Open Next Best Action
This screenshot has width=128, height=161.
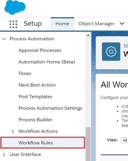click(37, 85)
